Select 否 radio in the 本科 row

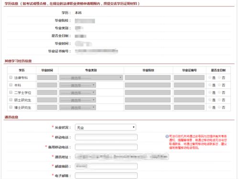pyautogui.click(x=219, y=85)
